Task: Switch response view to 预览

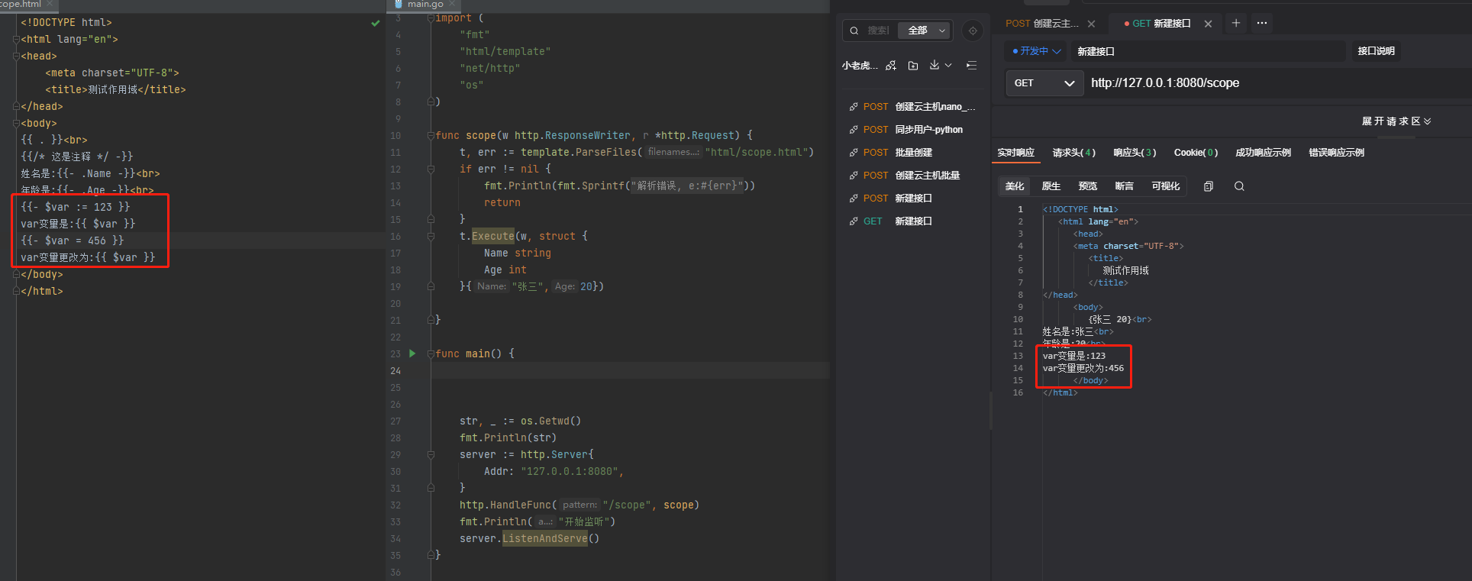Action: [1088, 186]
